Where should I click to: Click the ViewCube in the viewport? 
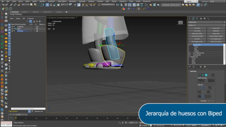[180, 23]
